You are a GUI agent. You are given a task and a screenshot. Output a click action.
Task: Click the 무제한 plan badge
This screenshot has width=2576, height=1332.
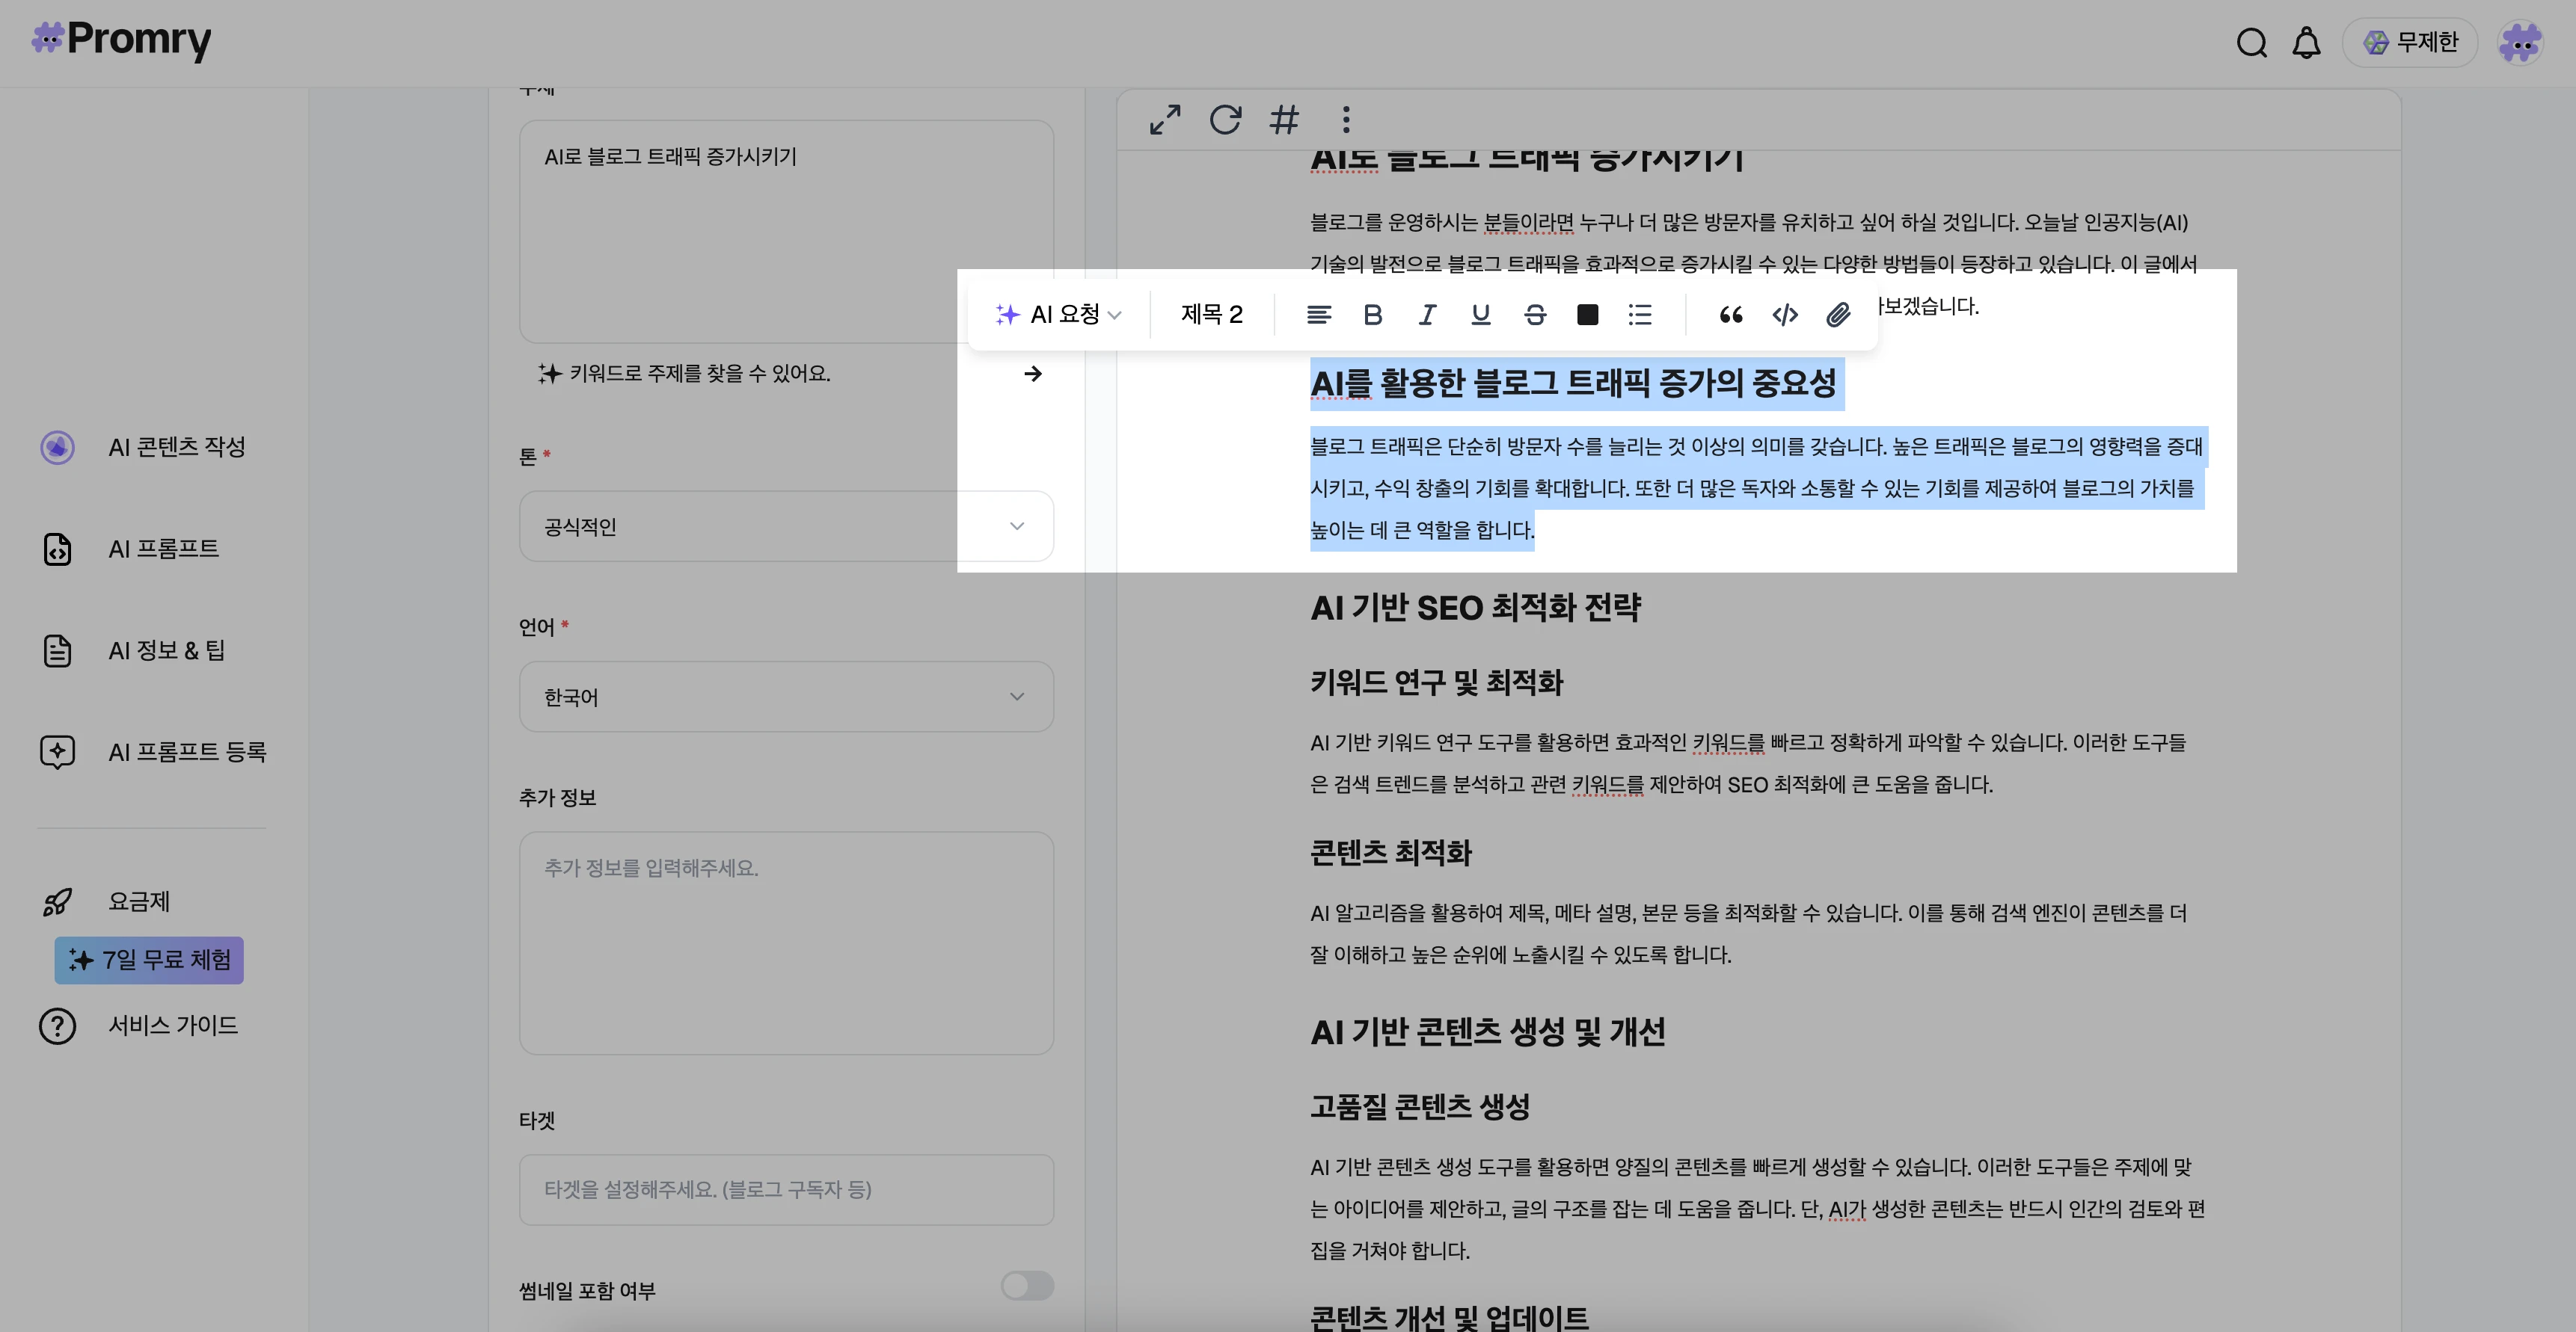tap(2409, 42)
